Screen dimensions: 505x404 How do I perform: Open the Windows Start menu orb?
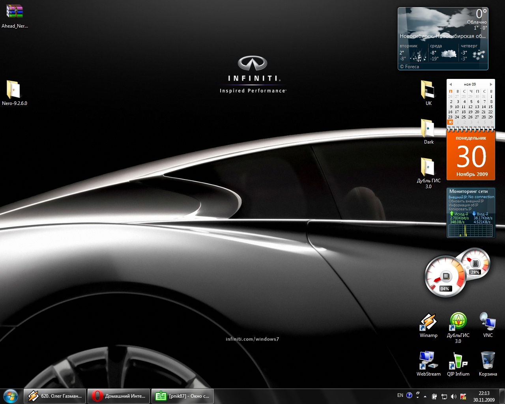click(11, 396)
